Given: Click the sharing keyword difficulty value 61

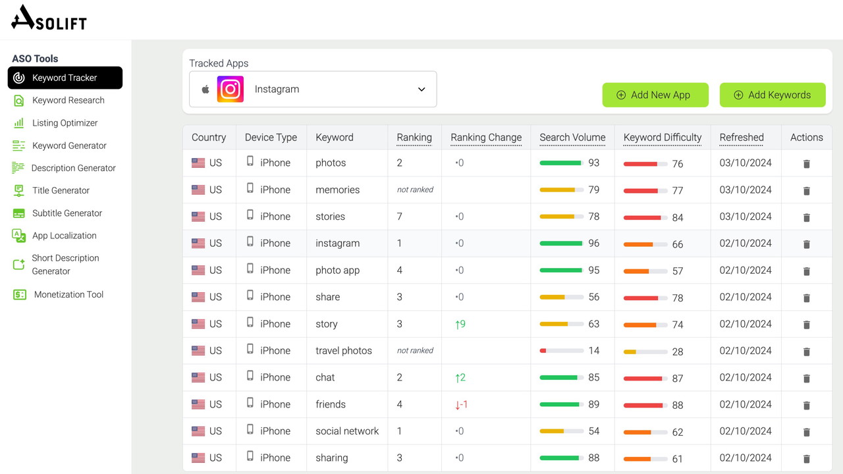Looking at the screenshot, I should (678, 459).
